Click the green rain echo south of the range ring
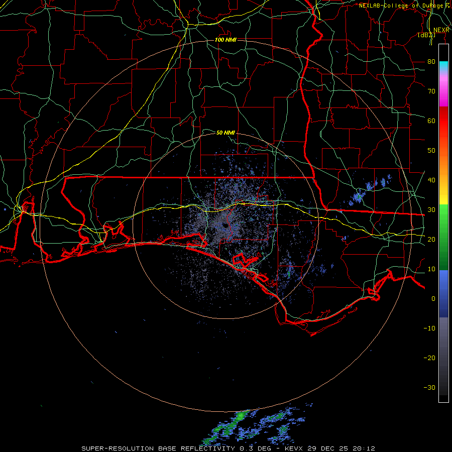 tap(241, 416)
